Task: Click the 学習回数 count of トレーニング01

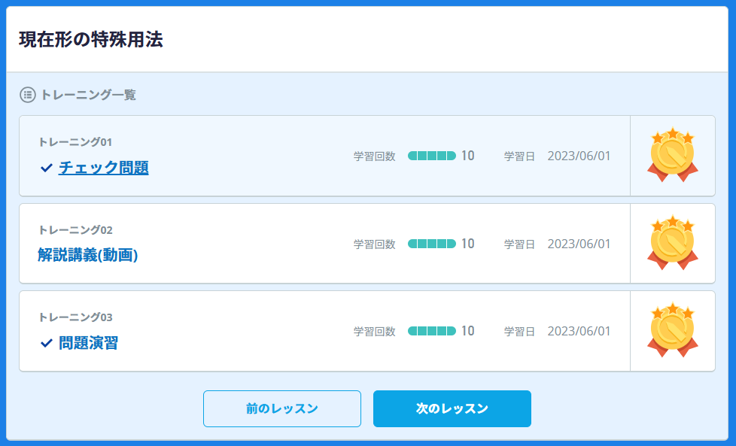Action: [467, 156]
